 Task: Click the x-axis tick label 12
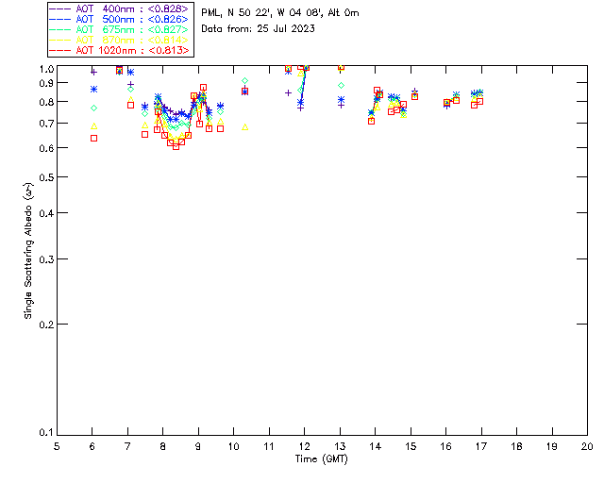click(304, 445)
